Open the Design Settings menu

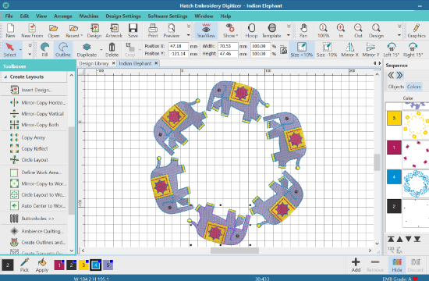pyautogui.click(x=123, y=16)
